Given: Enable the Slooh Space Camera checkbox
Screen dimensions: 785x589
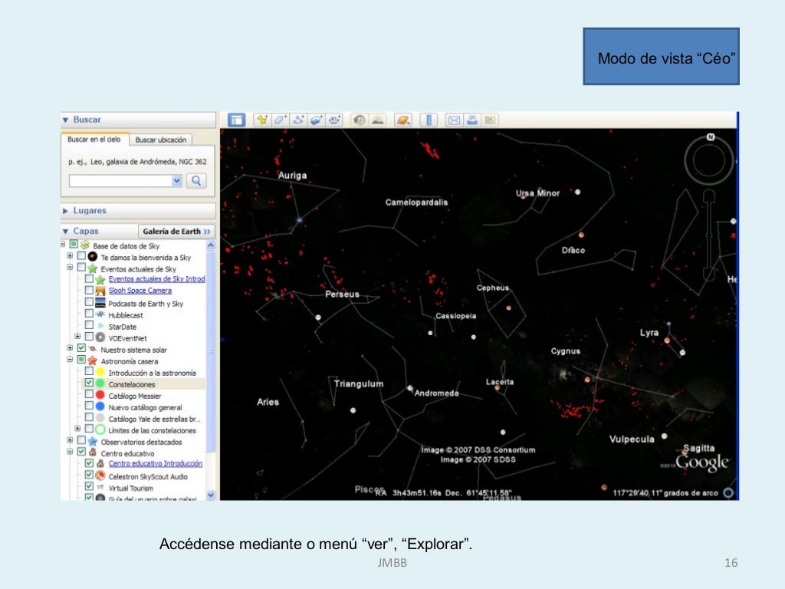Looking at the screenshot, I should click(89, 290).
